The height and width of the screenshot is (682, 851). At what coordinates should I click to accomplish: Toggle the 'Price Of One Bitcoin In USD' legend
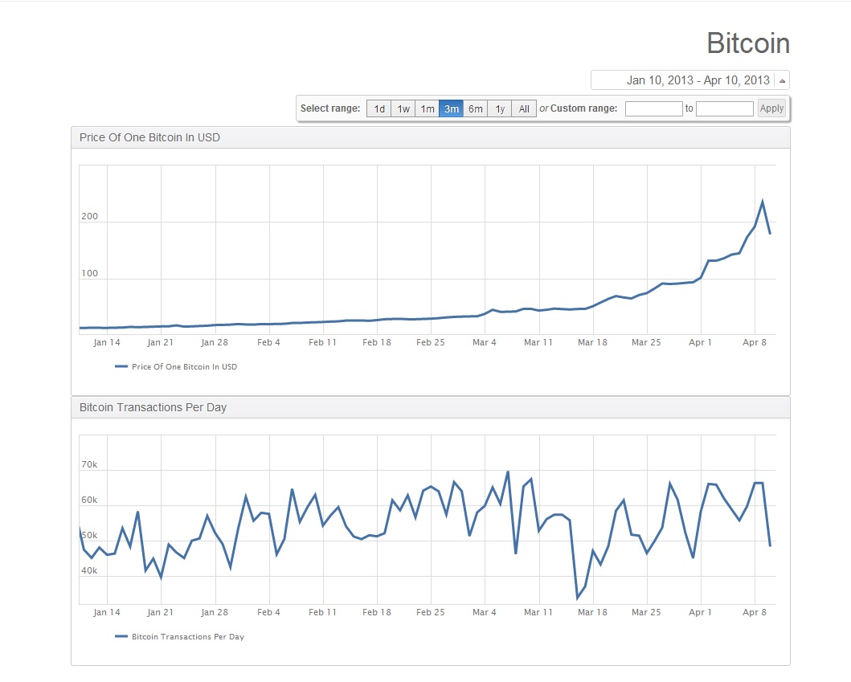pos(183,366)
